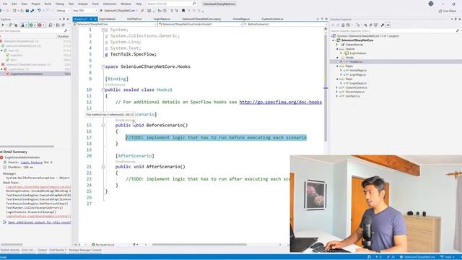
Task: Open the Test menu
Action: (71, 4)
